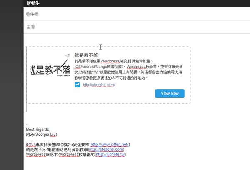The height and width of the screenshot is (170, 250).
Task: Click the 就是教不落 card title
Action: [x=86, y=55]
